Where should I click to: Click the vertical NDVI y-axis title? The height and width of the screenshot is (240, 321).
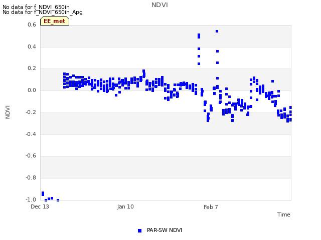point(8,112)
